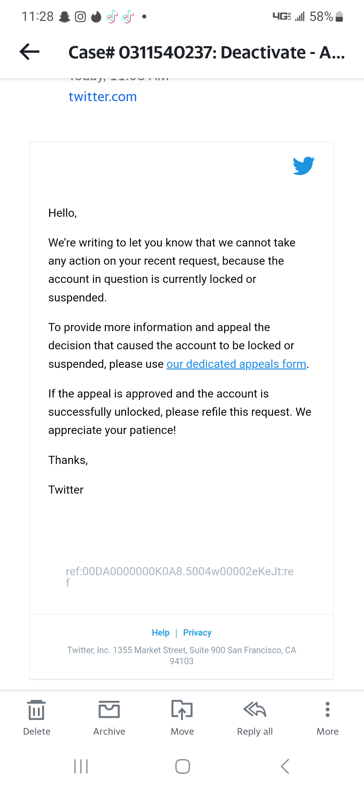Tap the Android back key at bottom right
364x789 pixels.
coord(284,766)
